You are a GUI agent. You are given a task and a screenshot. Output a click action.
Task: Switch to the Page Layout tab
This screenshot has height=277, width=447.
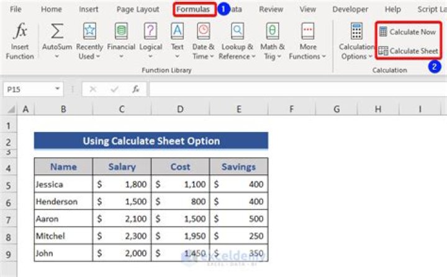coord(138,9)
